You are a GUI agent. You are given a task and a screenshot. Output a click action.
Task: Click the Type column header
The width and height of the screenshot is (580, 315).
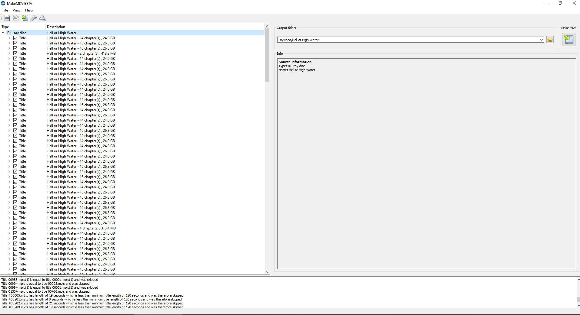(x=23, y=27)
